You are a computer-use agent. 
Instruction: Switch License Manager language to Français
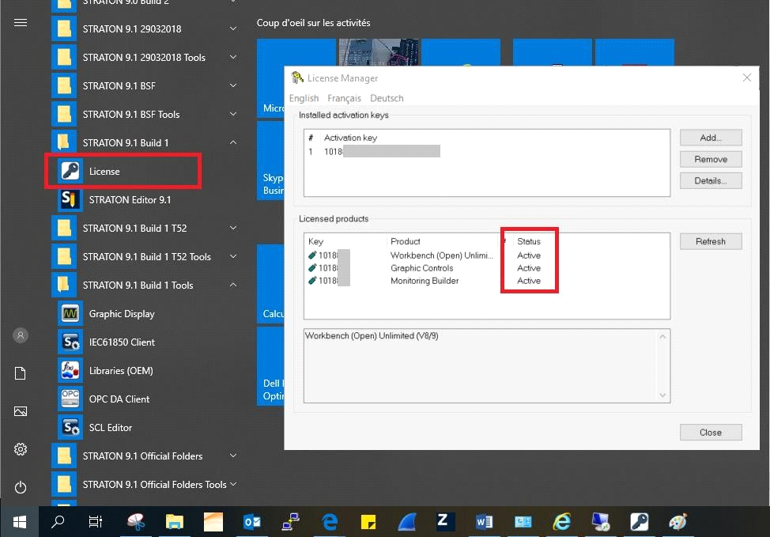[344, 98]
